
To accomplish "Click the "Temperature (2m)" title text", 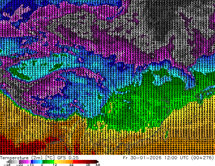I will (21, 158).
